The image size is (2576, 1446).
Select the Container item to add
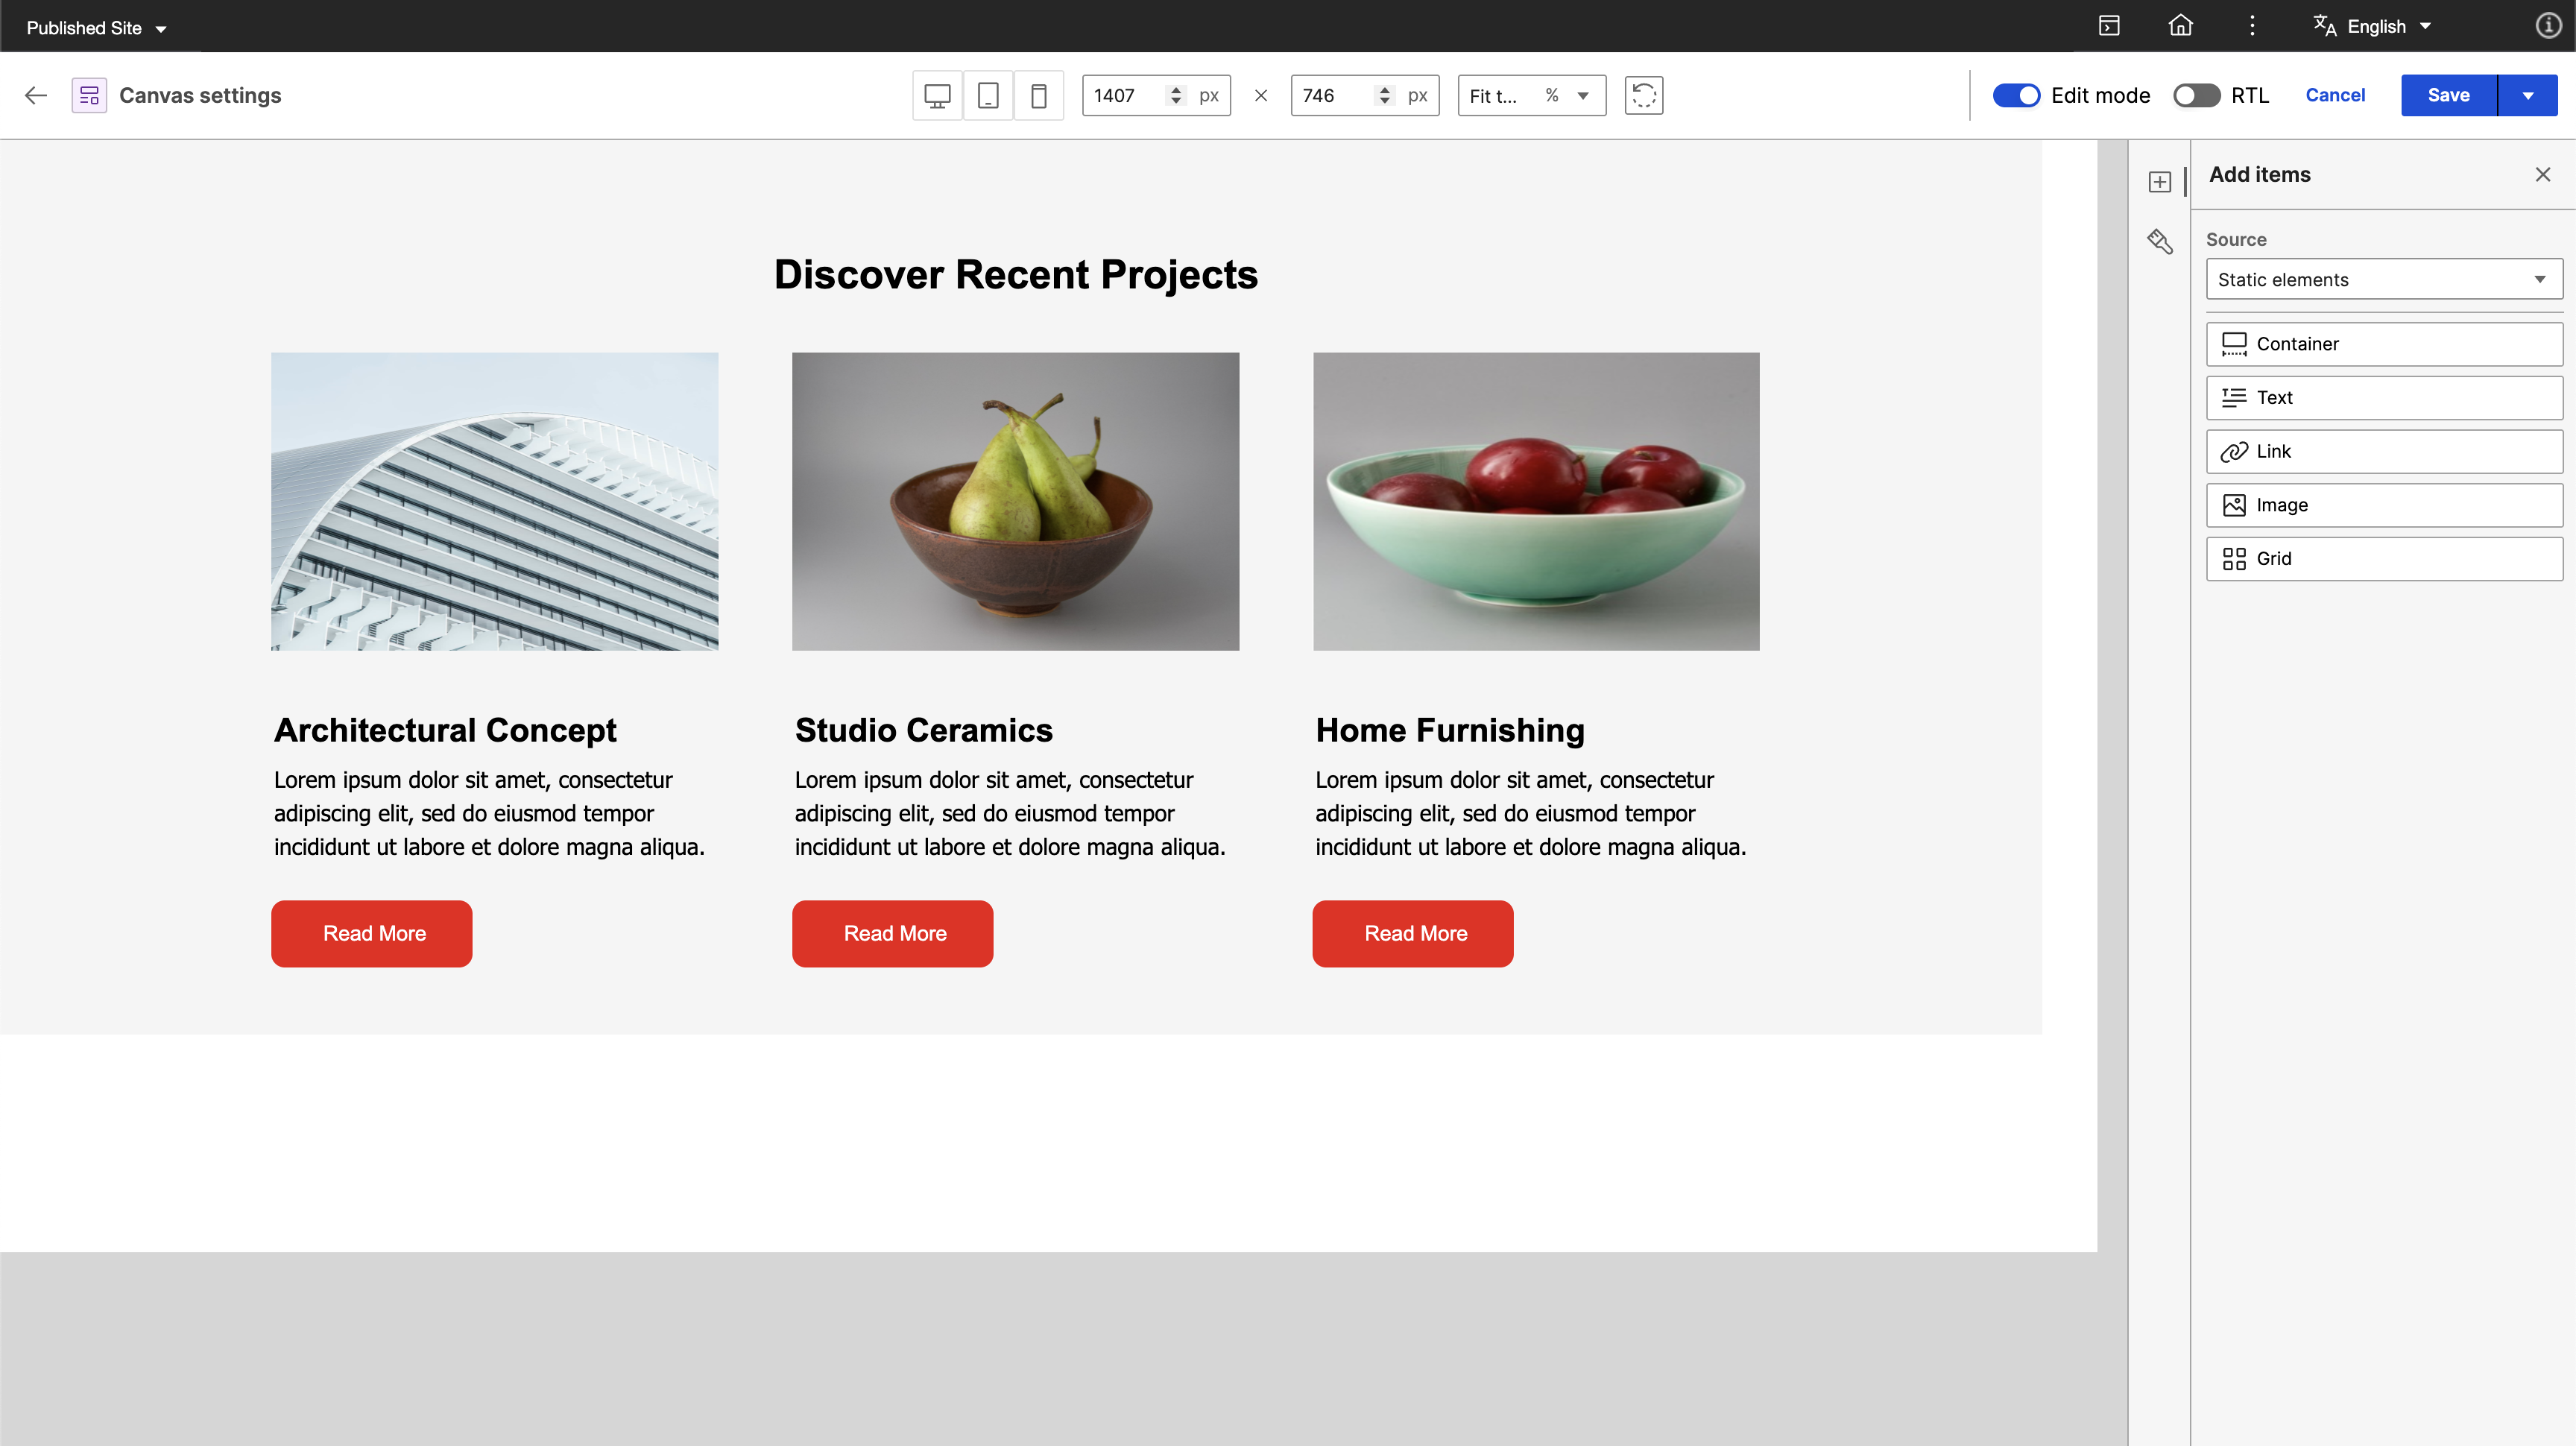click(x=2384, y=344)
